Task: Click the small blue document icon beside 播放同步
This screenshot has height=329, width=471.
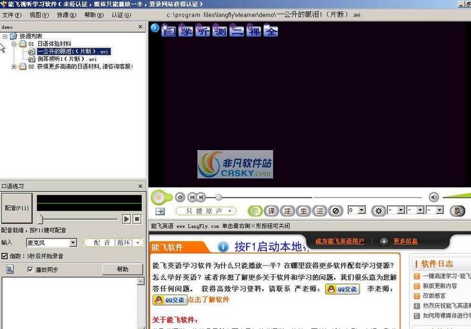Action: click(9, 269)
